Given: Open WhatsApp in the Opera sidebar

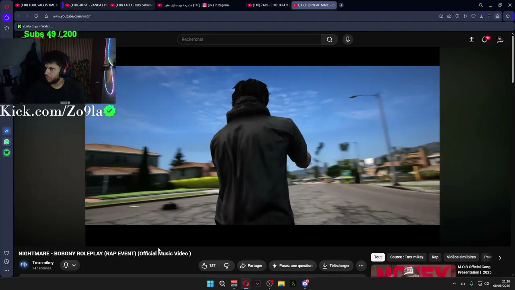Looking at the screenshot, I should tap(7, 142).
